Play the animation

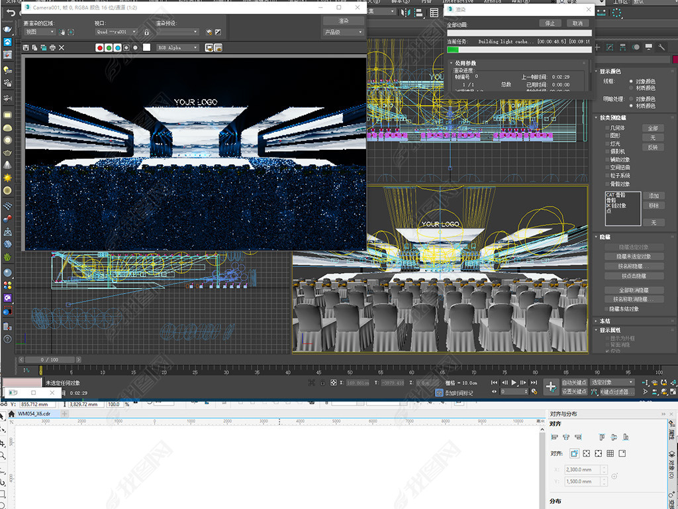(514, 382)
